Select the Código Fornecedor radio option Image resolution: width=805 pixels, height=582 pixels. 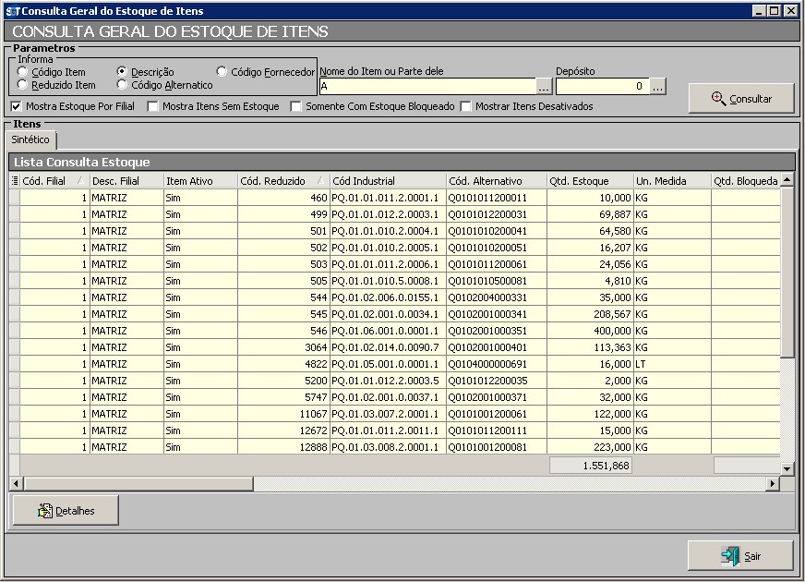222,72
